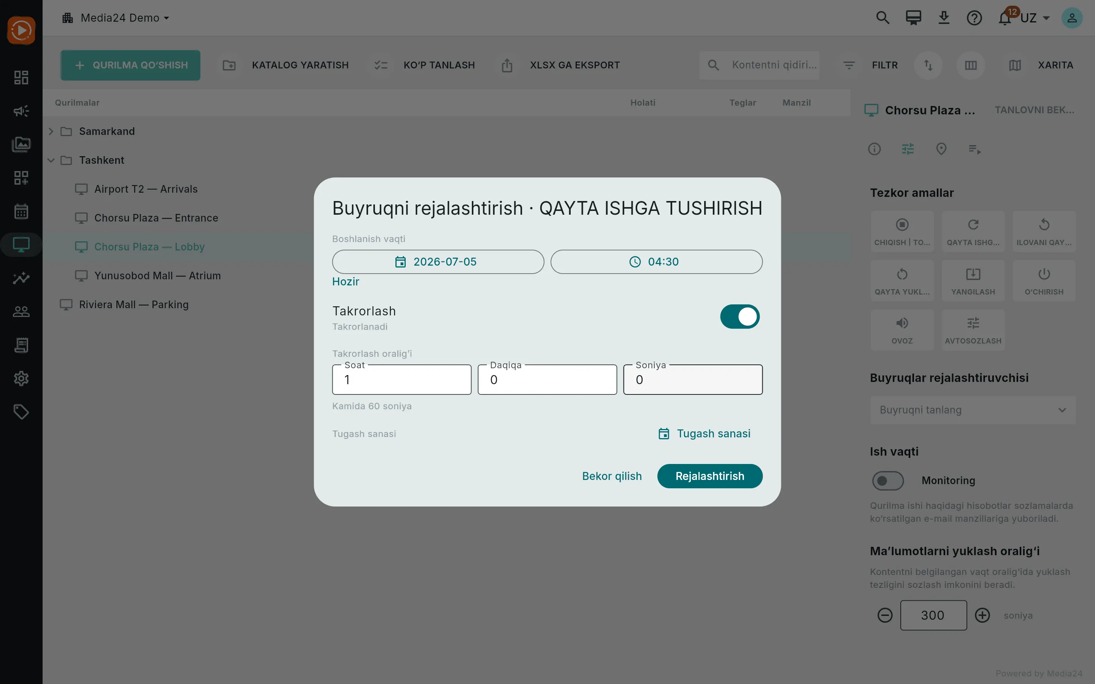Open the calendar schedule sidebar icon
1095x684 pixels.
tap(21, 211)
